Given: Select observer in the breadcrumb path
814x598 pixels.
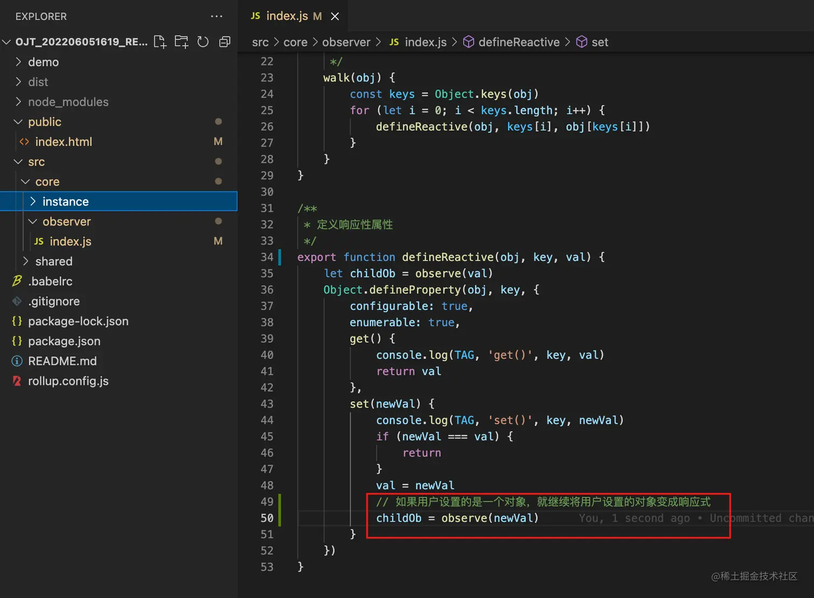Looking at the screenshot, I should coord(346,42).
